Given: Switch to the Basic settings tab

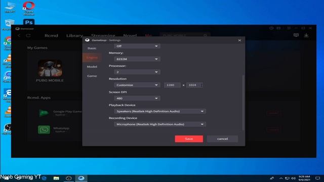Looking at the screenshot, I should point(92,49).
